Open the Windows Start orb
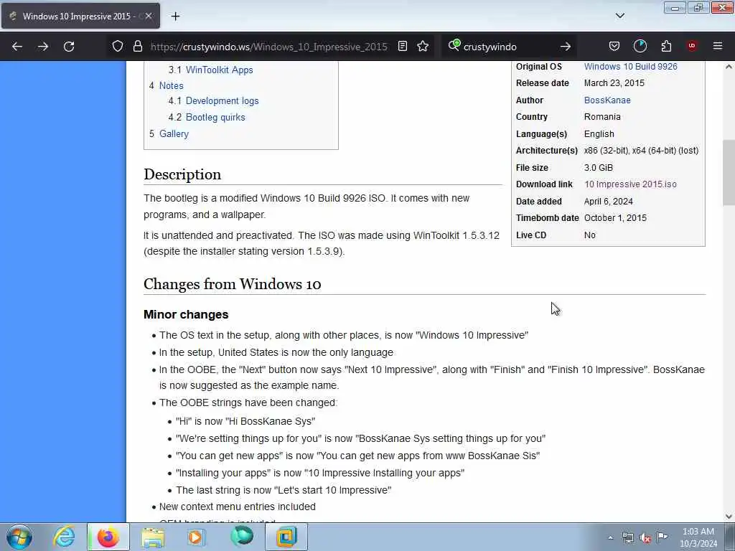The image size is (735, 551). point(19,537)
